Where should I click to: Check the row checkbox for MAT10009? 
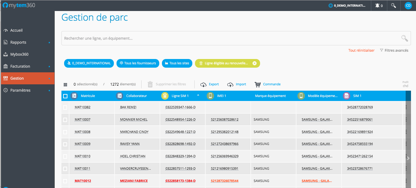coord(65,144)
